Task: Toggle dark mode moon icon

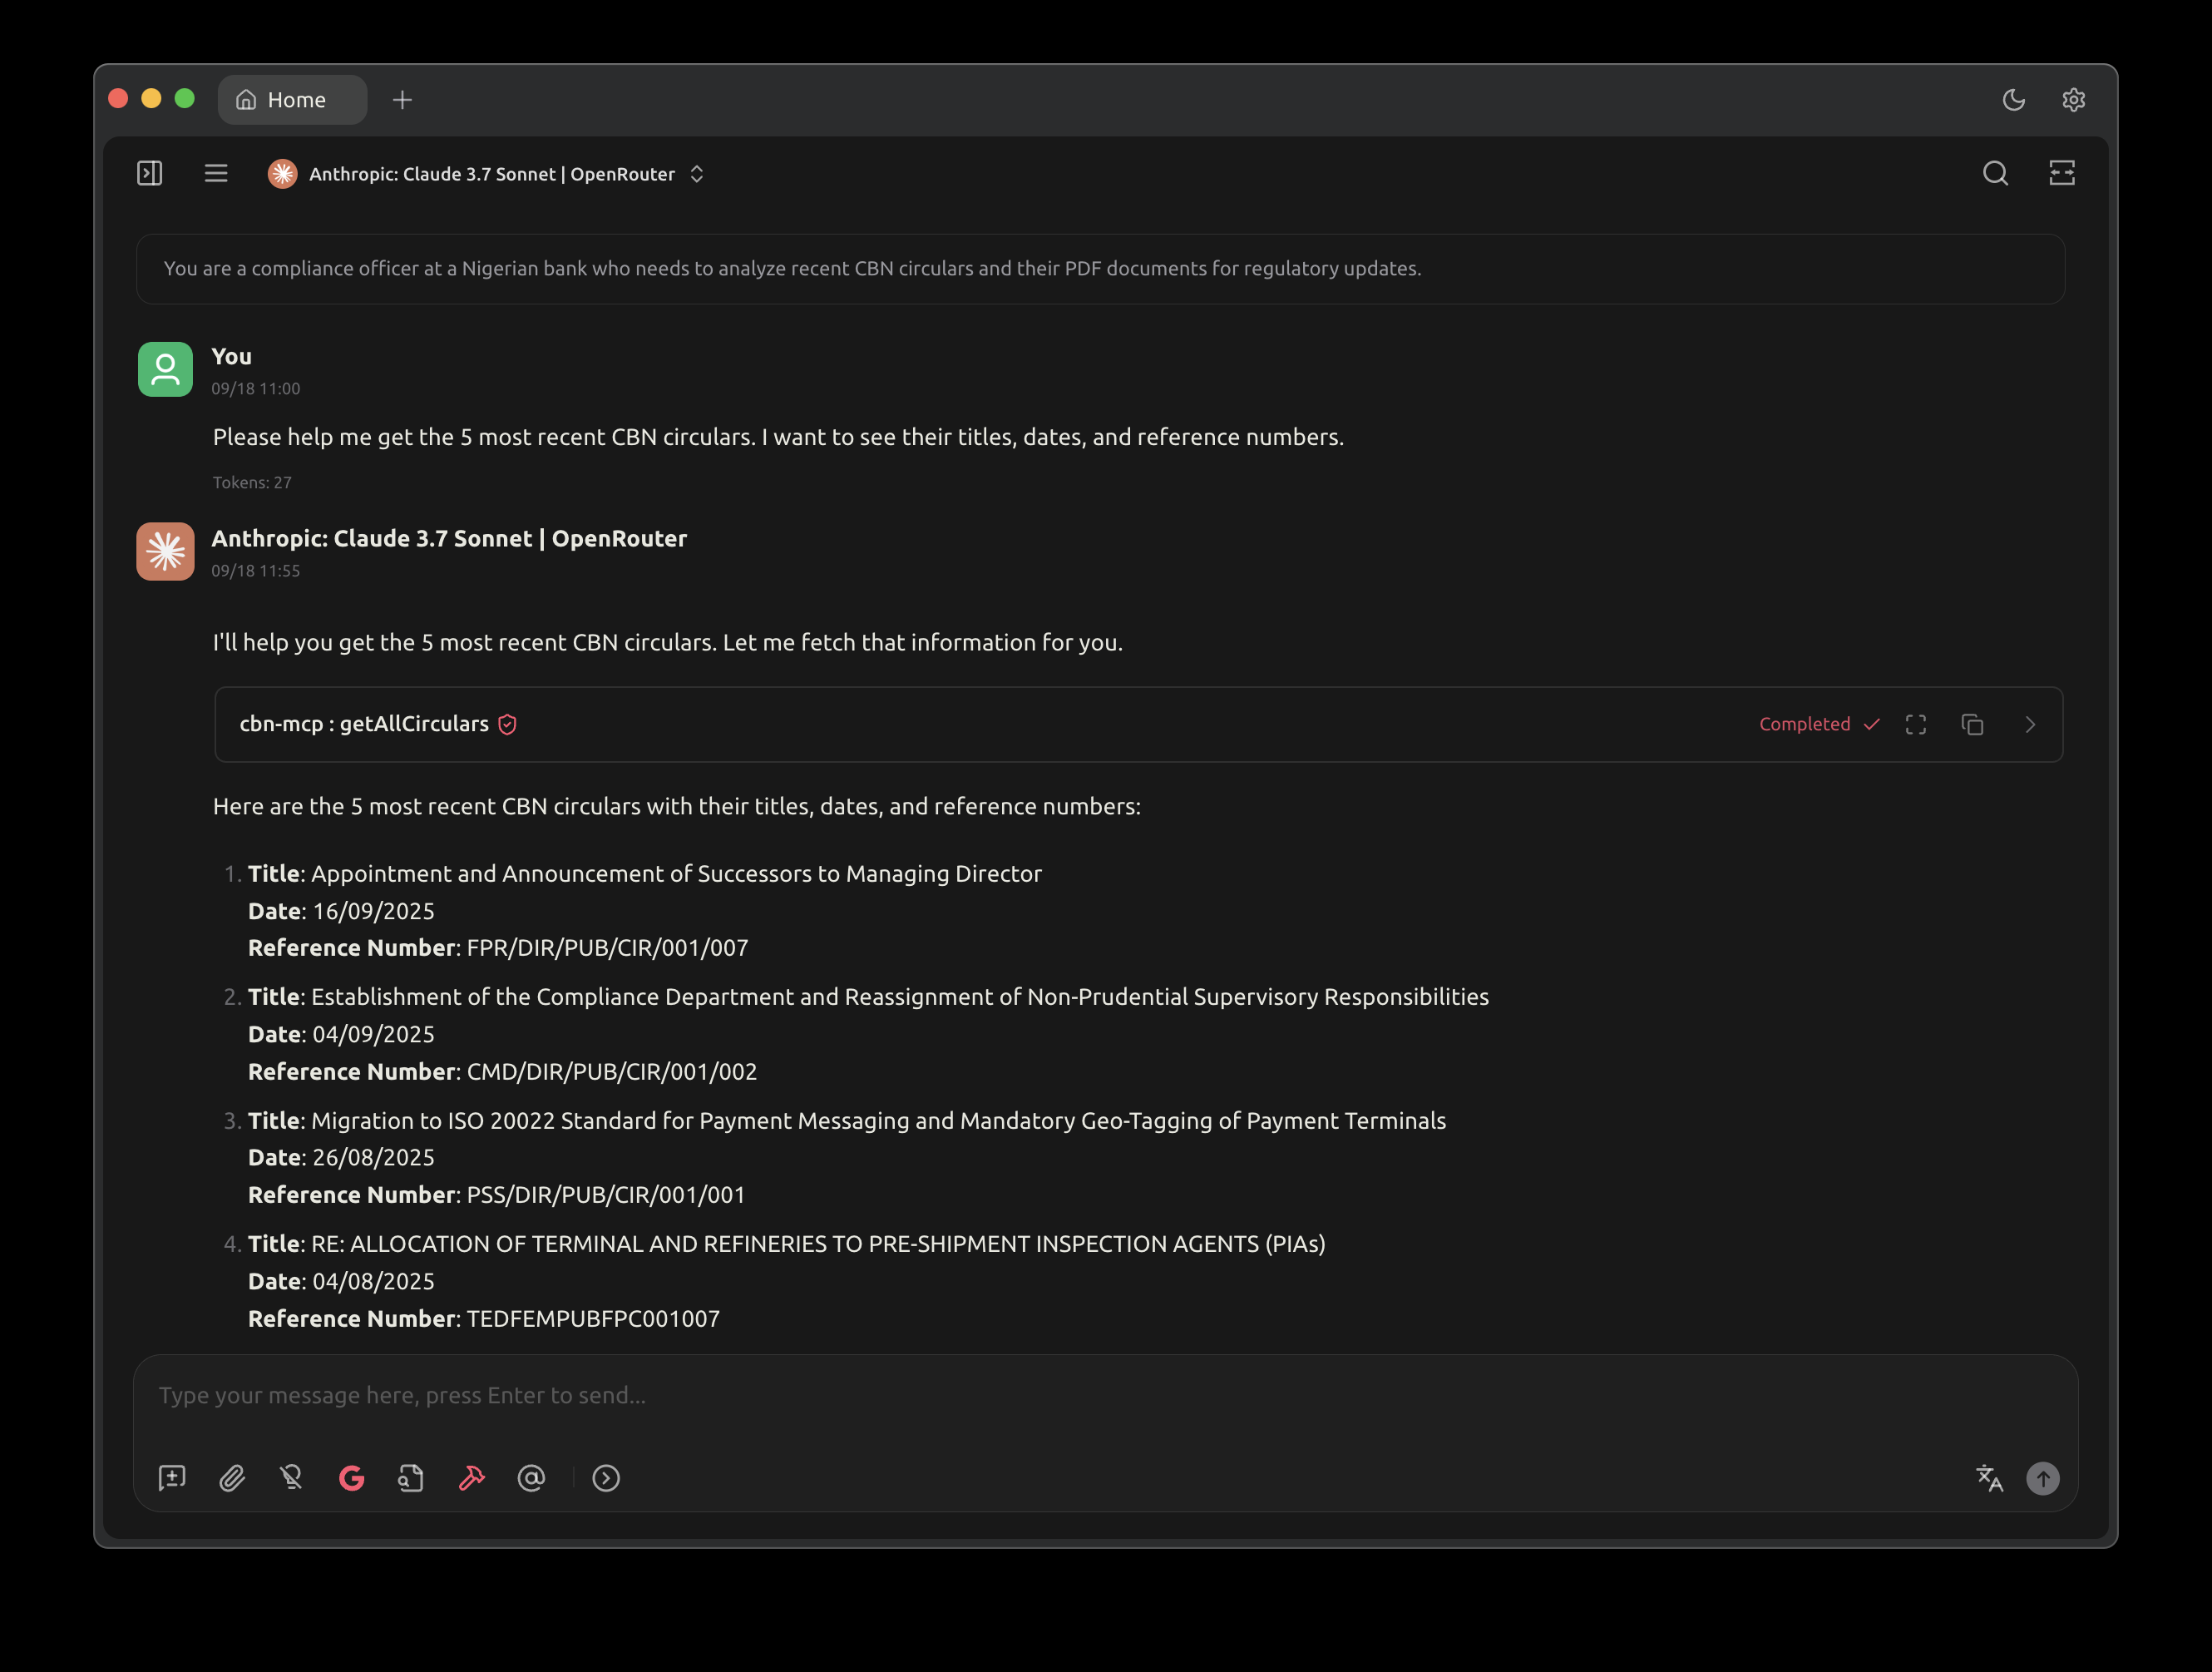Action: (x=2013, y=100)
